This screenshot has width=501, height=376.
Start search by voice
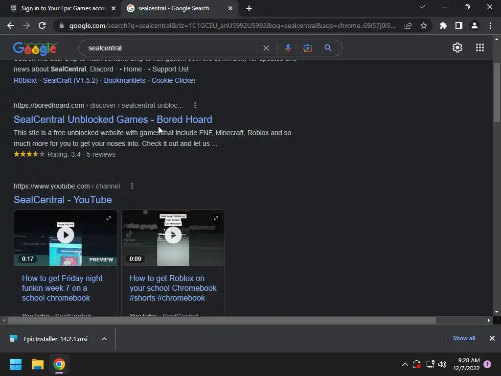point(288,48)
